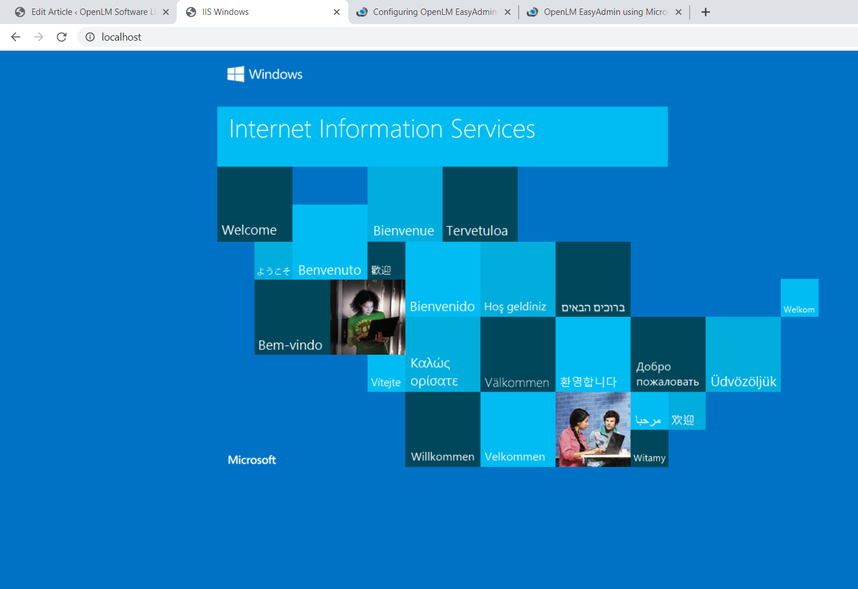Close the Edit Article tab
This screenshot has width=858, height=589.
pos(166,12)
